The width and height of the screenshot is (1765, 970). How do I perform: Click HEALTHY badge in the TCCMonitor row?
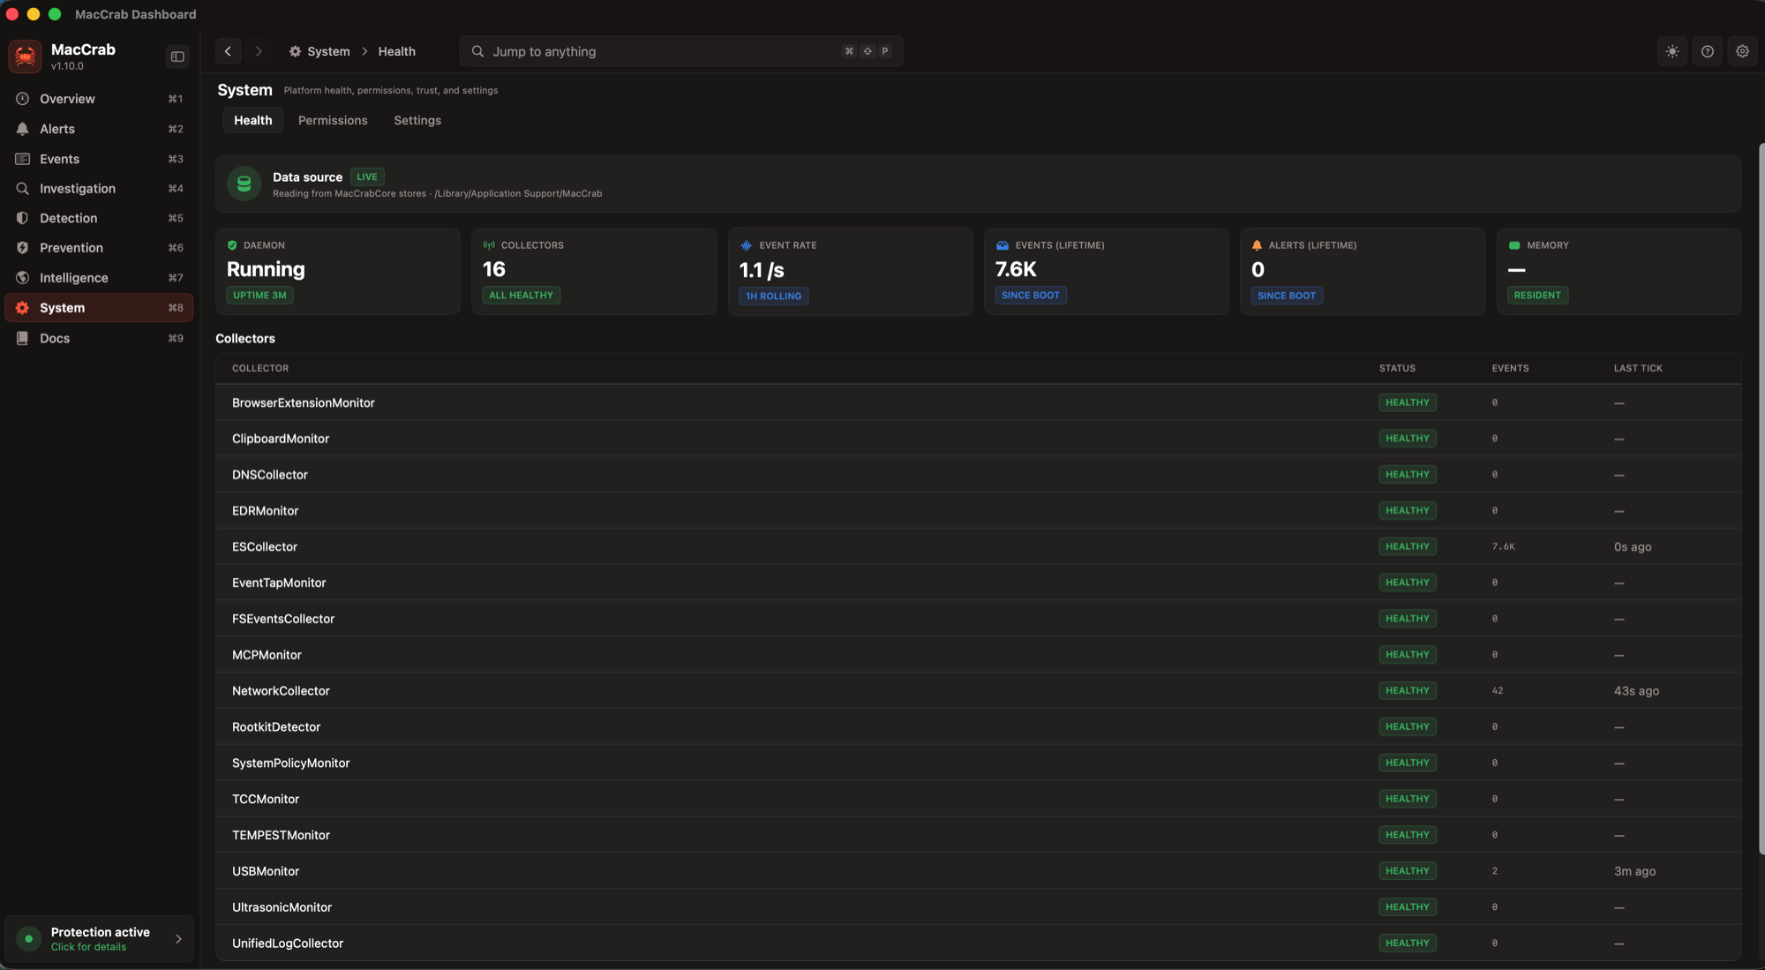pos(1408,799)
